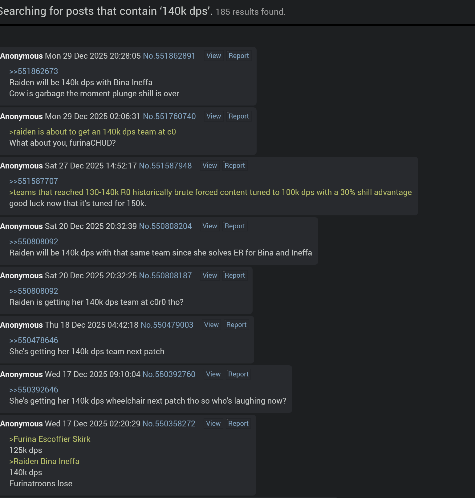Report post No.550808187

click(x=235, y=276)
